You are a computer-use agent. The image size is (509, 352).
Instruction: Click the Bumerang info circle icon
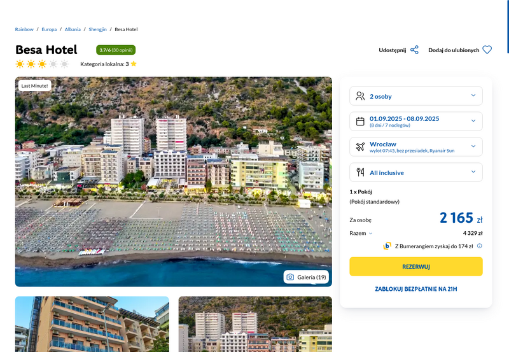coord(480,246)
